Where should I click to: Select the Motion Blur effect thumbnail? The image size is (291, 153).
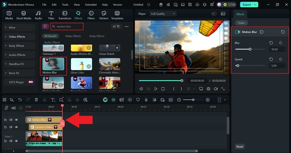click(53, 64)
